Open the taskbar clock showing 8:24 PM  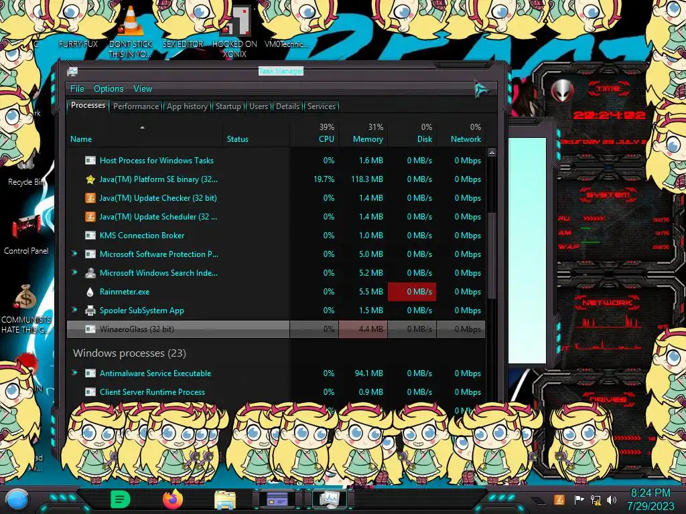650,499
